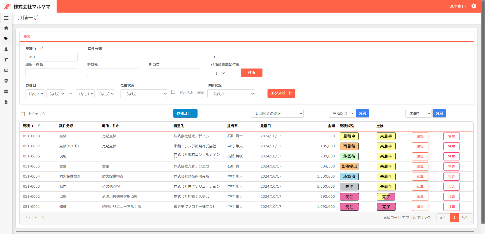485x234 pixels.
Task: Click 編集 for row 051-0005
Action: pos(420,166)
